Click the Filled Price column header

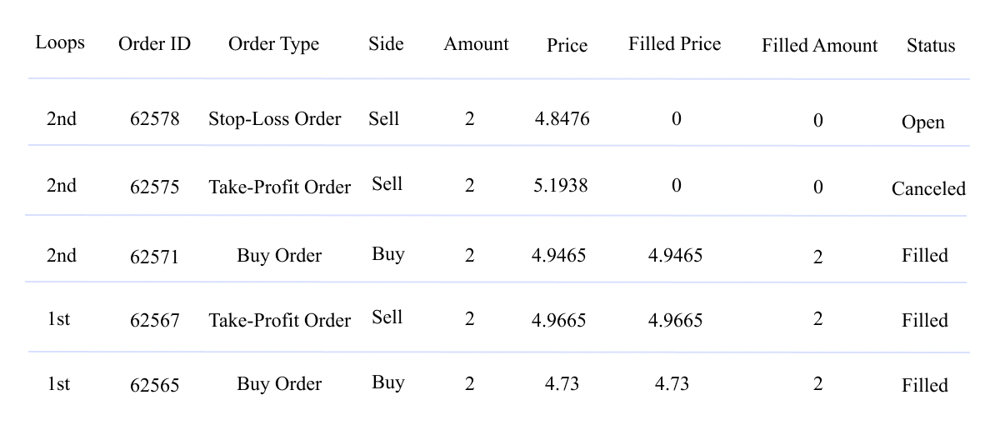[674, 44]
